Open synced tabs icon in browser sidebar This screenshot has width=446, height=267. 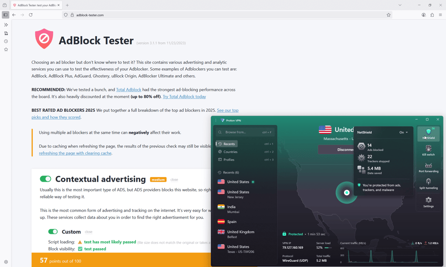pos(6,33)
